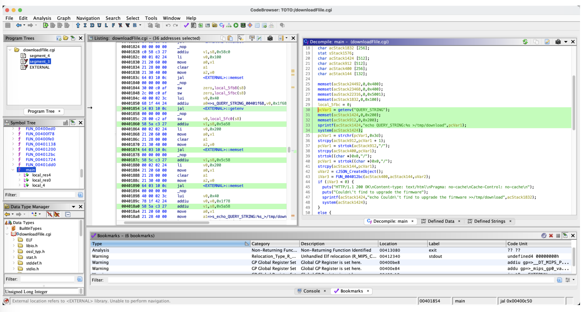Image resolution: width=582 pixels, height=312 pixels.
Task: Click the Bookmarks filter text field
Action: 329,280
